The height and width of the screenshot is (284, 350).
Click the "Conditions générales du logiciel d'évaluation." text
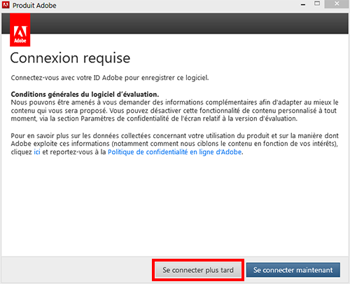(x=85, y=95)
